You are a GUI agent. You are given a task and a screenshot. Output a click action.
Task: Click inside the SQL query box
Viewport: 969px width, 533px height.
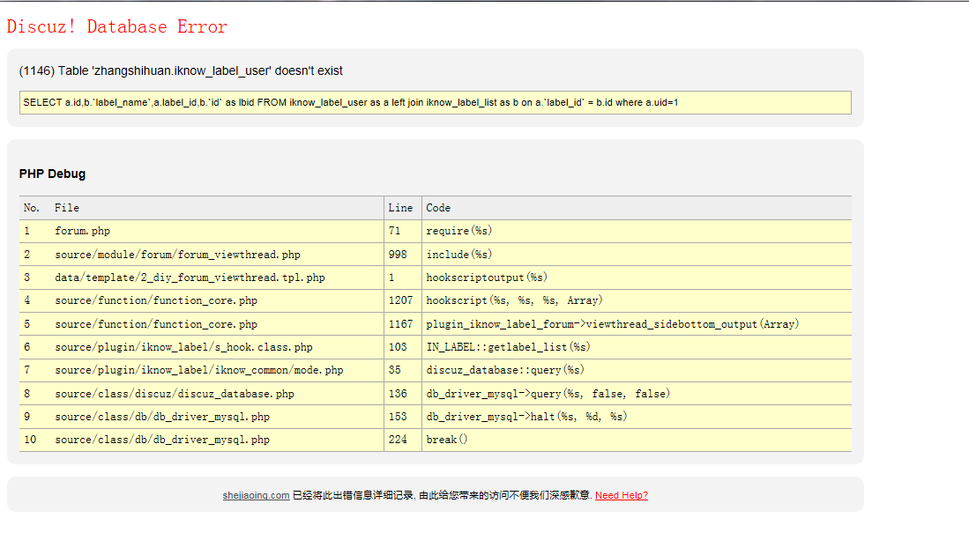point(435,102)
